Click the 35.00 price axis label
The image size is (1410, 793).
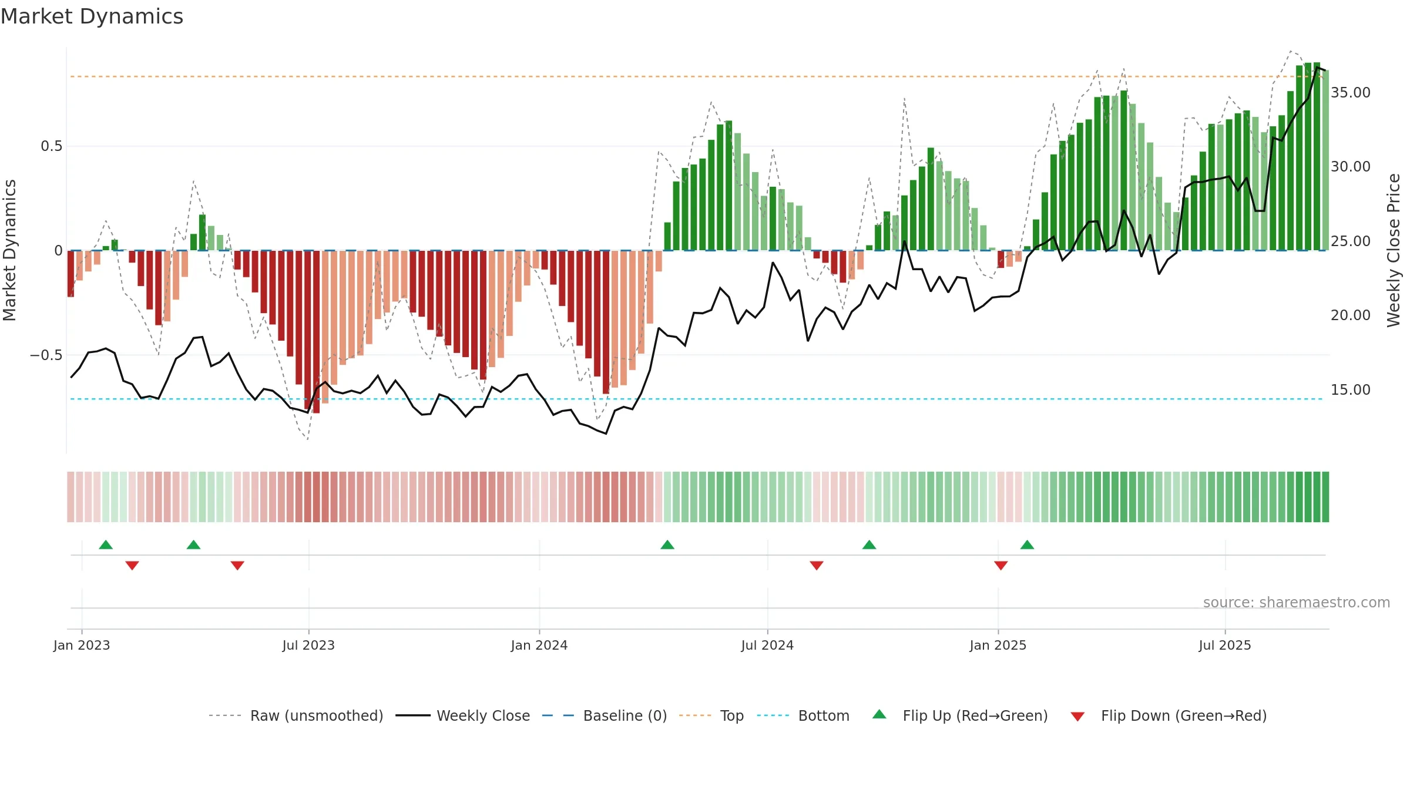[1351, 93]
